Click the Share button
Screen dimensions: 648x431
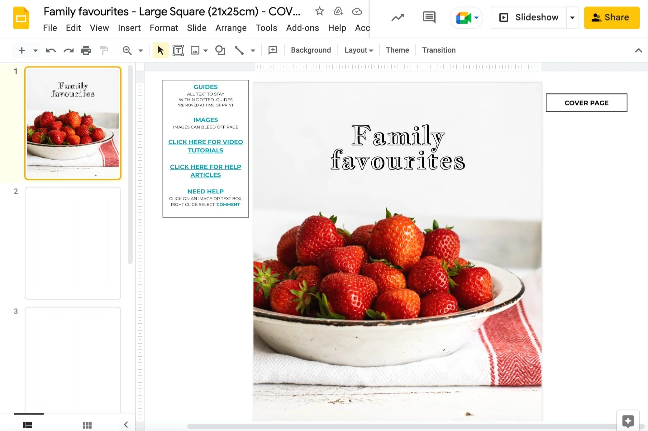(612, 17)
